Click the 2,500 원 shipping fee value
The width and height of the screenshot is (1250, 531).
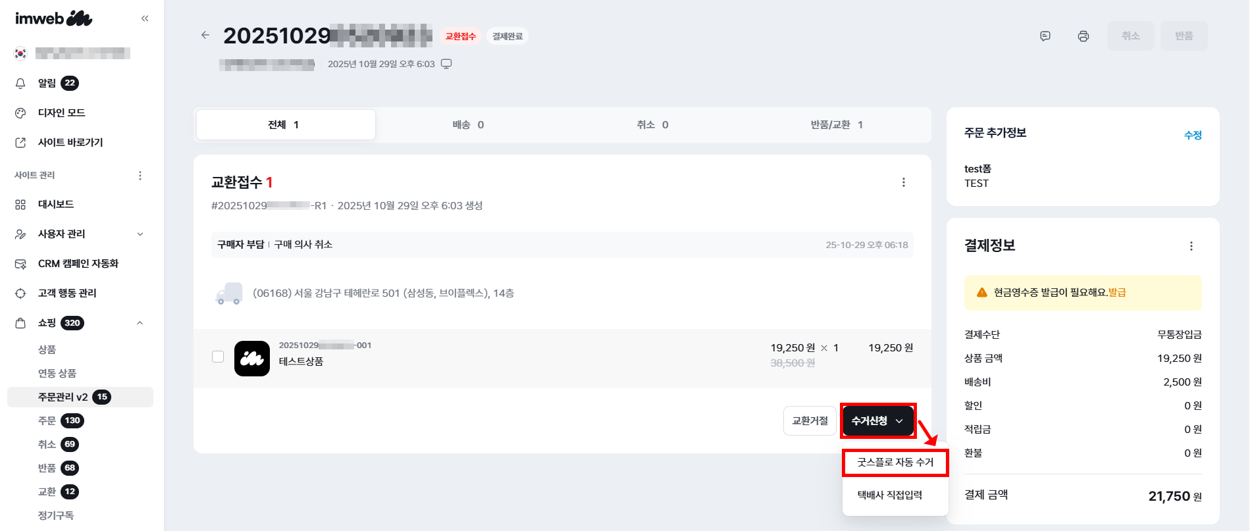[x=1183, y=382]
